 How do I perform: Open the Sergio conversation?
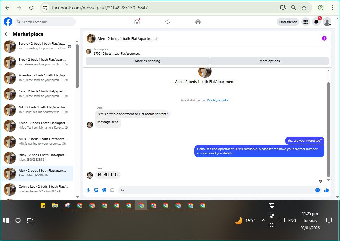(38, 46)
